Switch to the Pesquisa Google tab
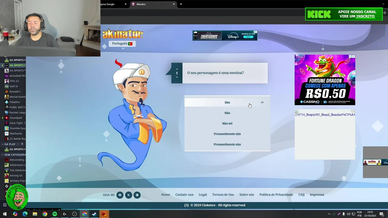 click(114, 4)
